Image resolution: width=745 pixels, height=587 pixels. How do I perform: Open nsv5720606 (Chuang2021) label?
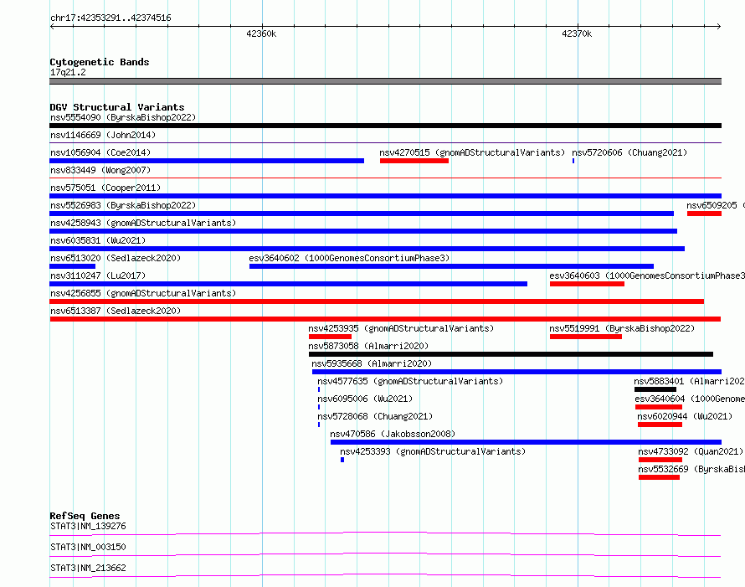click(629, 152)
